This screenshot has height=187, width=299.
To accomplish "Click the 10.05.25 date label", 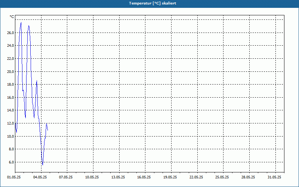I will coord(92,177).
